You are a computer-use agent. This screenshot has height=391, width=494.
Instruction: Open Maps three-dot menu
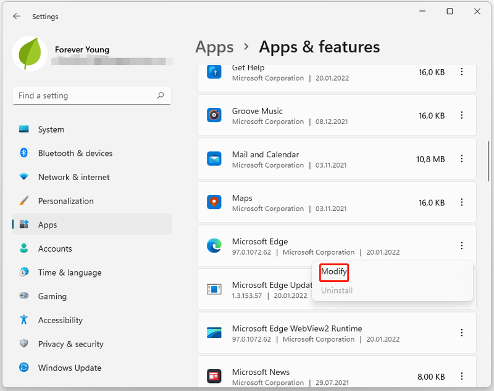click(x=461, y=202)
